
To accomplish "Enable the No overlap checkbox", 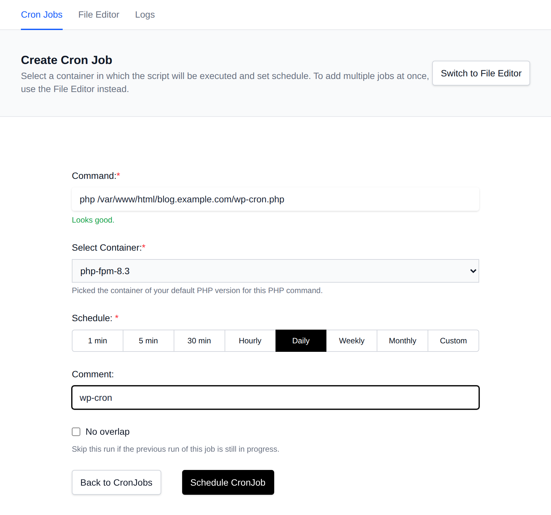I will (x=76, y=432).
